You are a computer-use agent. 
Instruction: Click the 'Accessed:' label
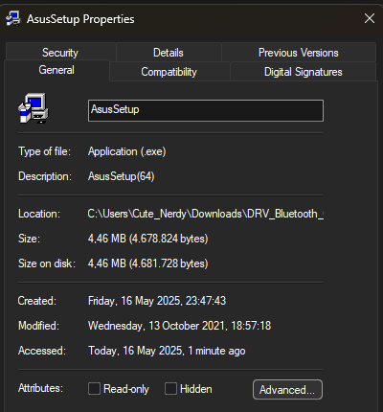tap(42, 351)
